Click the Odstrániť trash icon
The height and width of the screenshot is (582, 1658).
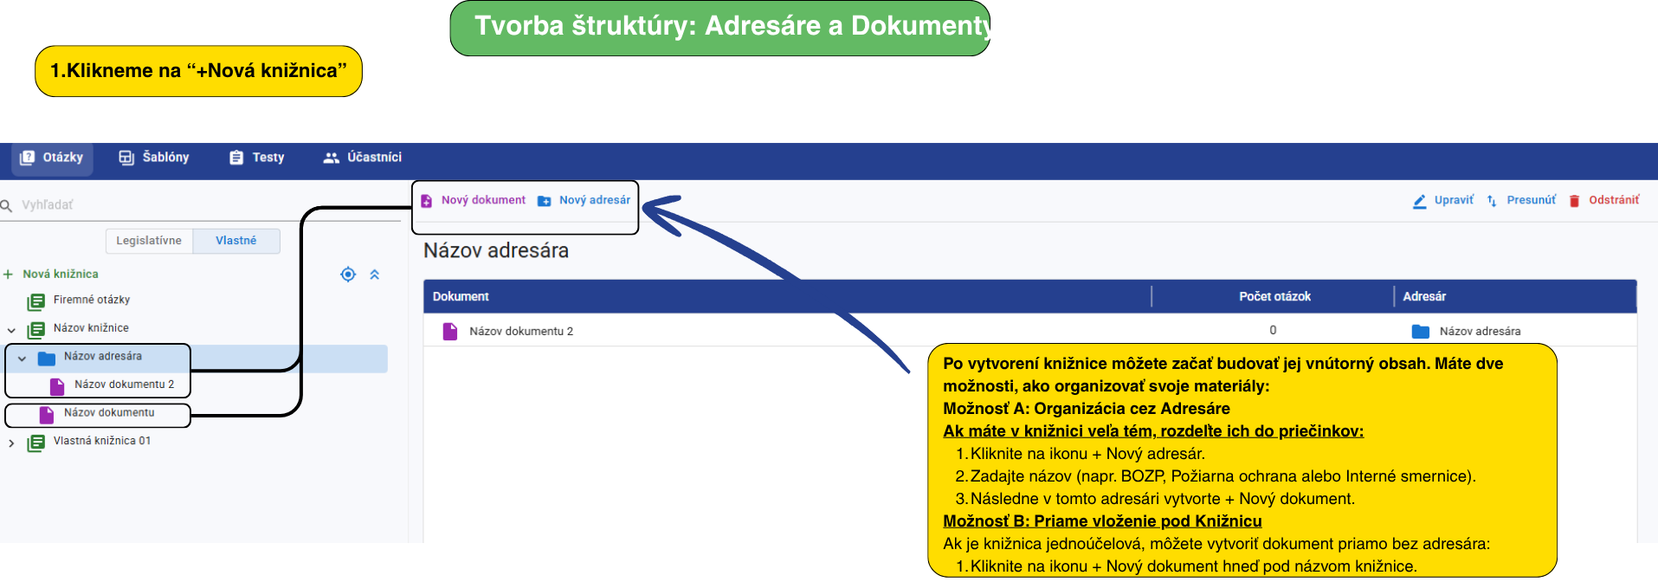tap(1574, 201)
